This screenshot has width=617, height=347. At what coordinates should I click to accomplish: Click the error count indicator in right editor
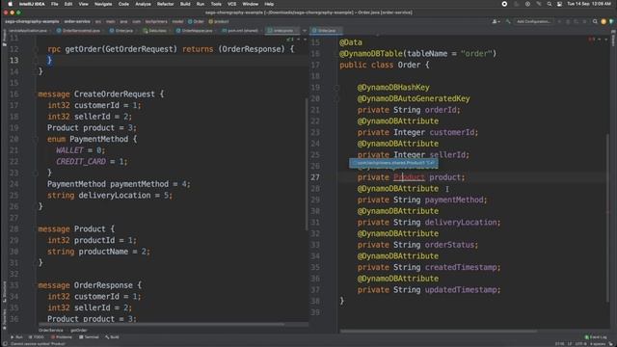pos(591,39)
